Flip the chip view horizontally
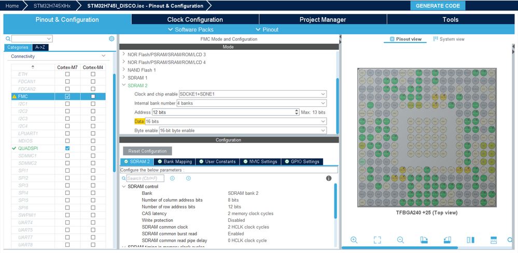This screenshot has width=518, height=253. click(470, 240)
